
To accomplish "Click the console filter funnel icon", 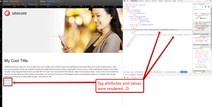I will tap(127, 78).
